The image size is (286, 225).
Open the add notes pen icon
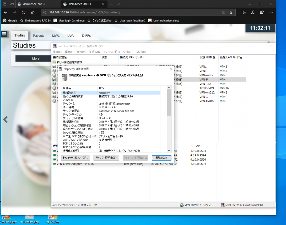click(x=253, y=12)
